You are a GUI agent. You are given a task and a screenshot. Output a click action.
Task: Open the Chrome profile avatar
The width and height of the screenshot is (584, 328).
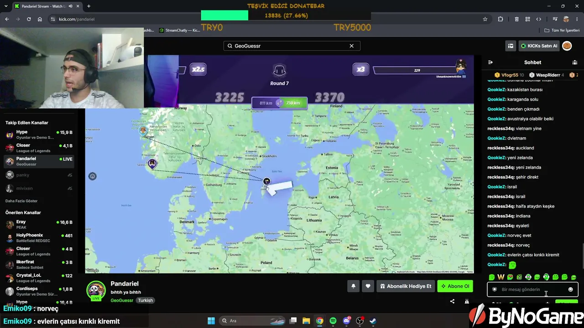click(x=566, y=19)
